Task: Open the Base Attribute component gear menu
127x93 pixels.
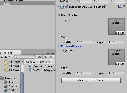Action: click(125, 6)
